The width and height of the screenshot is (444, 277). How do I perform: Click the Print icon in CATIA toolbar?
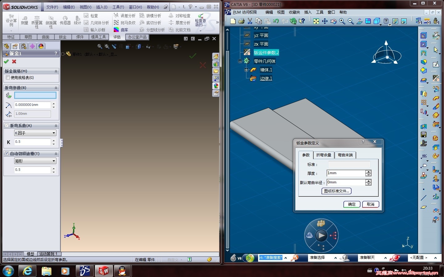click(241, 21)
